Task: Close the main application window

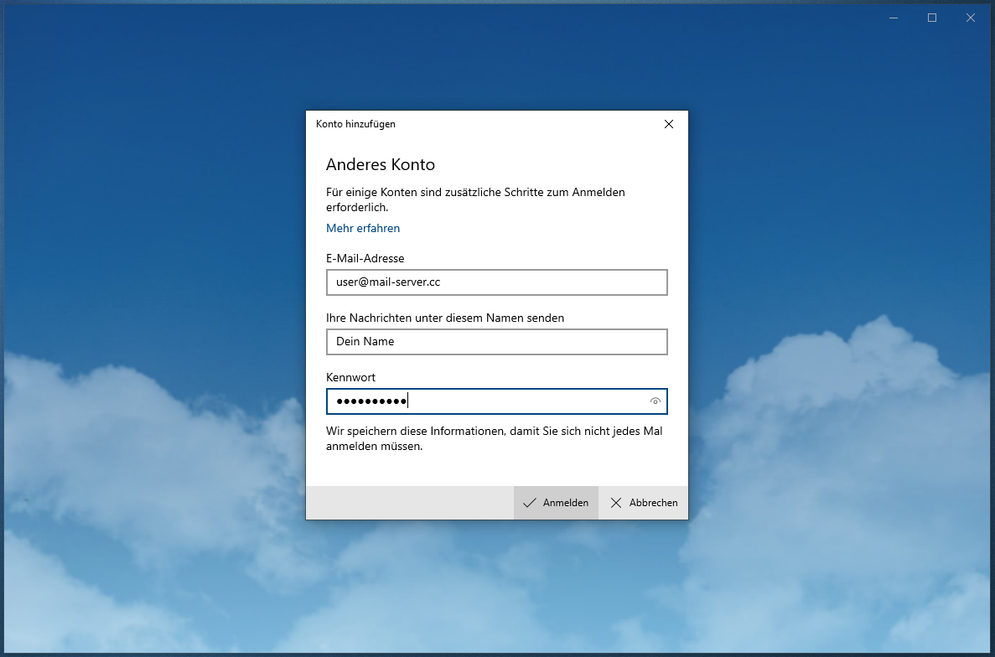Action: pyautogui.click(x=971, y=18)
